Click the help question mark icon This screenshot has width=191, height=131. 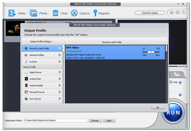(184, 12)
